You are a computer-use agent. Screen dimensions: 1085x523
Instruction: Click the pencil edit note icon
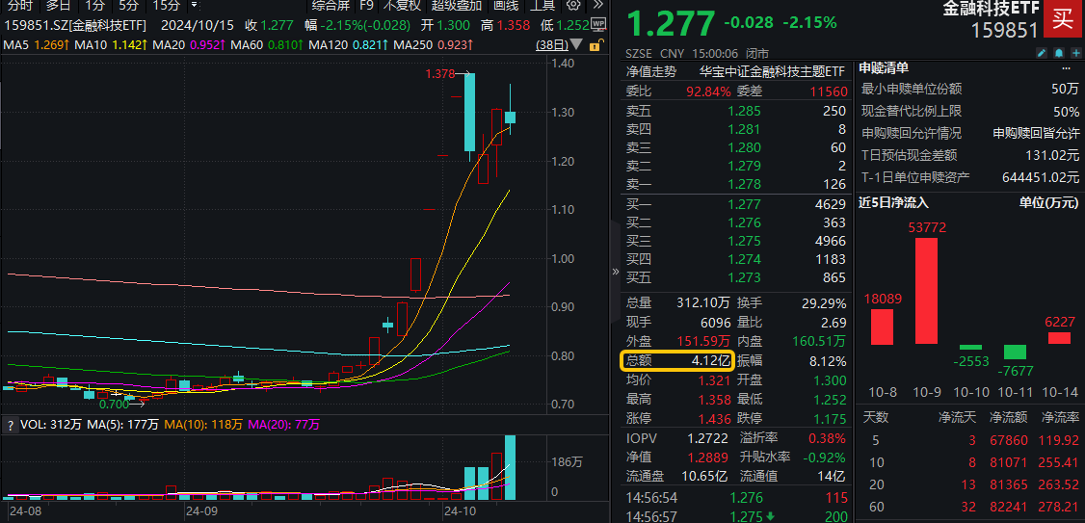tap(1042, 53)
